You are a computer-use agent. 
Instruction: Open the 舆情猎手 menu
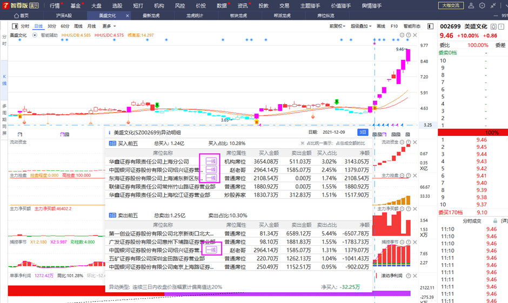coord(372,5)
